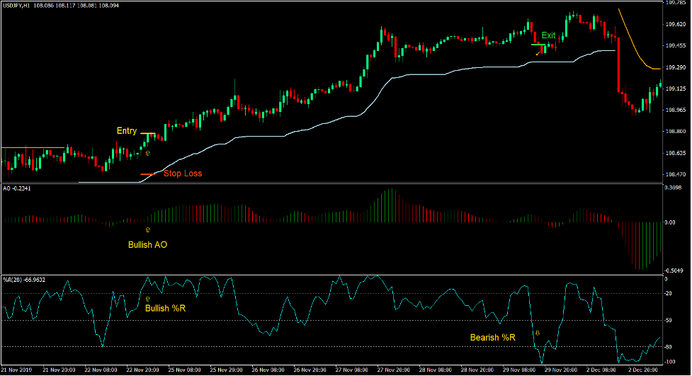Click the down arrow beside Bearish %R
Screen dimensions: 692x376
click(537, 332)
